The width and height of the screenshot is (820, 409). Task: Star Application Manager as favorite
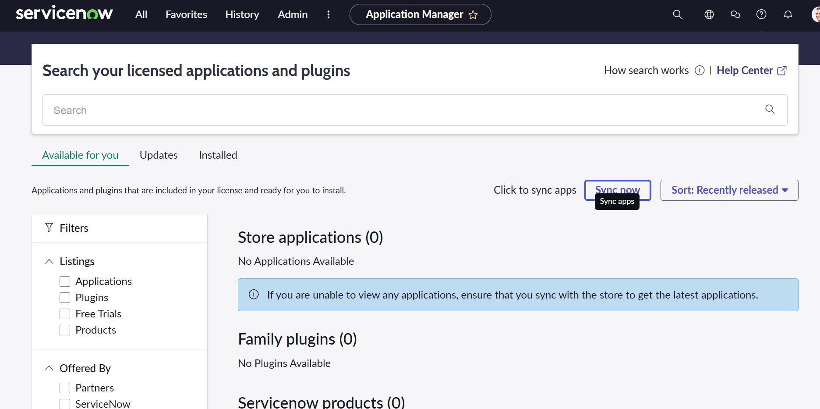point(473,14)
